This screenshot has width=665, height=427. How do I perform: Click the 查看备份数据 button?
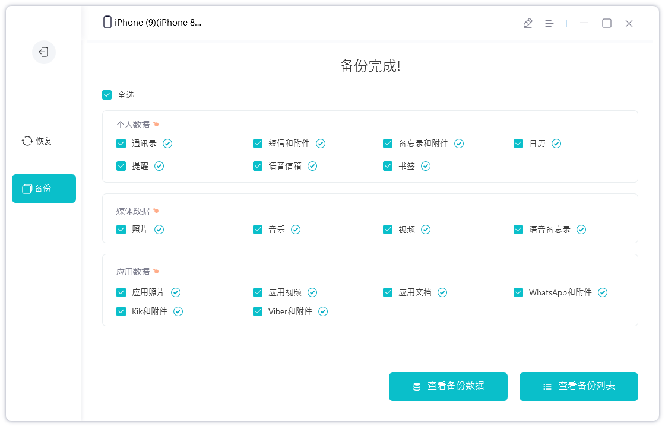point(448,386)
